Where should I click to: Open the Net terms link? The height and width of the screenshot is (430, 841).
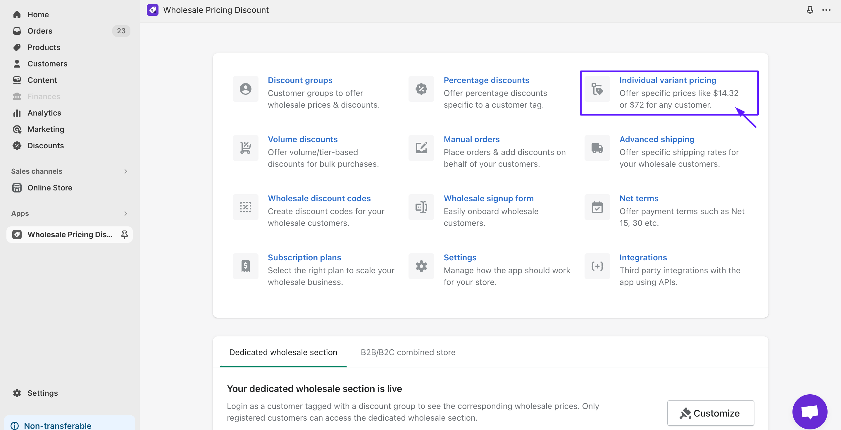pos(639,198)
